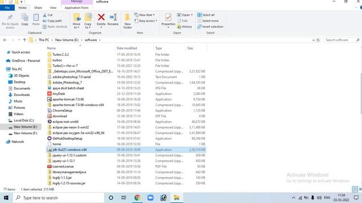Viewport: 362px width, 203px height.
Task: Go back using the back arrow
Action: click(5, 40)
